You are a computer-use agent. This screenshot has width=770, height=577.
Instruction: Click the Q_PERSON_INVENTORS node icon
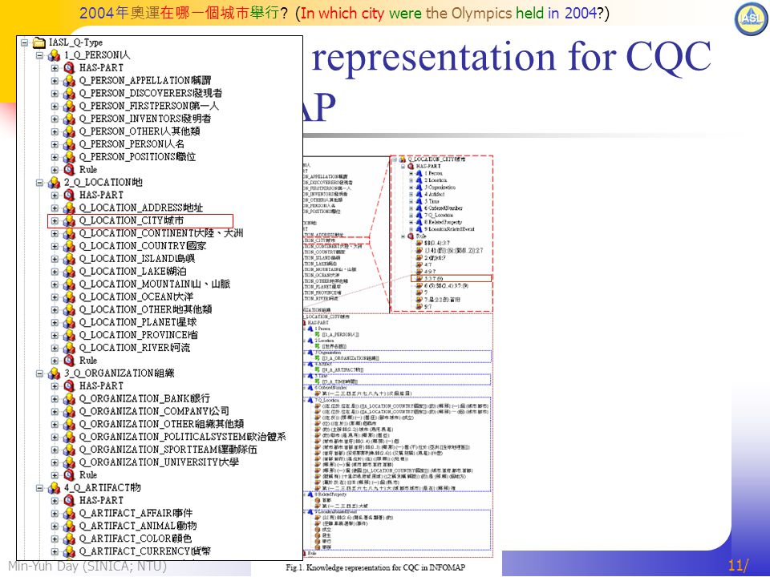(69, 119)
